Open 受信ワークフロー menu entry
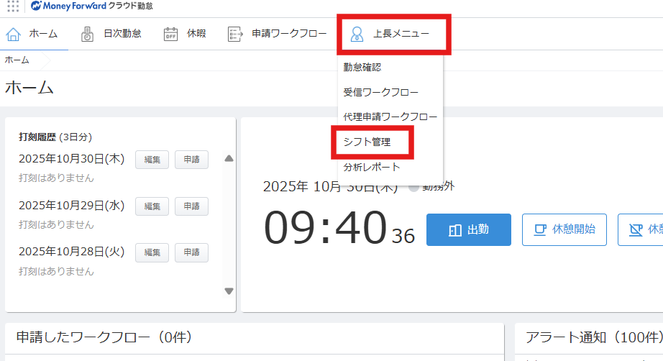 point(380,92)
